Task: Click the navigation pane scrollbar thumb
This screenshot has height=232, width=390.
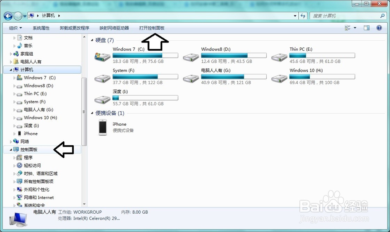Action: (84, 112)
